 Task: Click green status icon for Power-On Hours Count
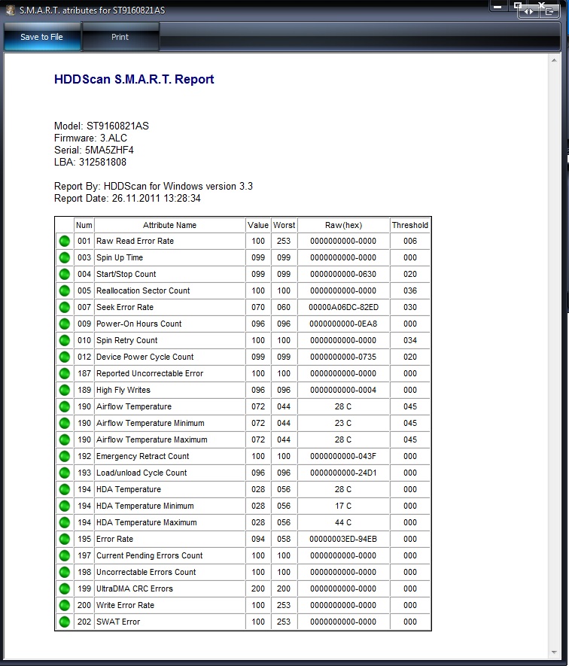(x=65, y=324)
